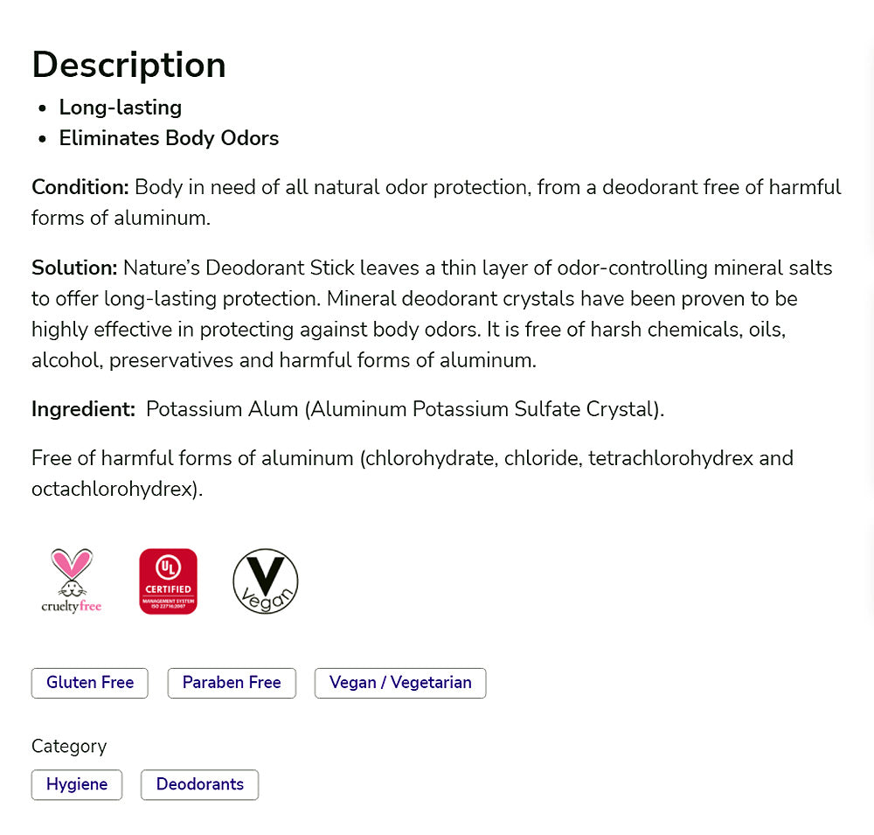Click the Description heading
The height and width of the screenshot is (835, 874).
coord(128,65)
